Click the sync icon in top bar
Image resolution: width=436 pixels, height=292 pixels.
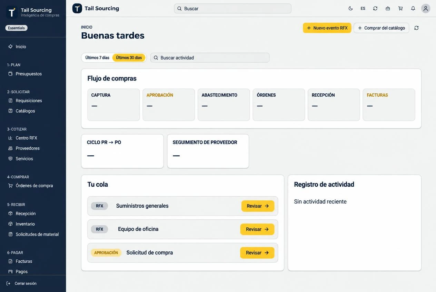click(375, 9)
